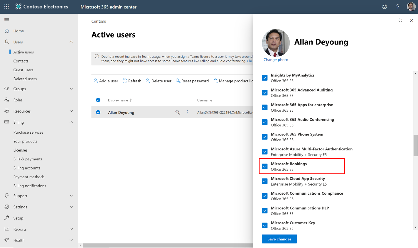
Task: Click the license panel vertical scrollbar
Action: pos(415,145)
